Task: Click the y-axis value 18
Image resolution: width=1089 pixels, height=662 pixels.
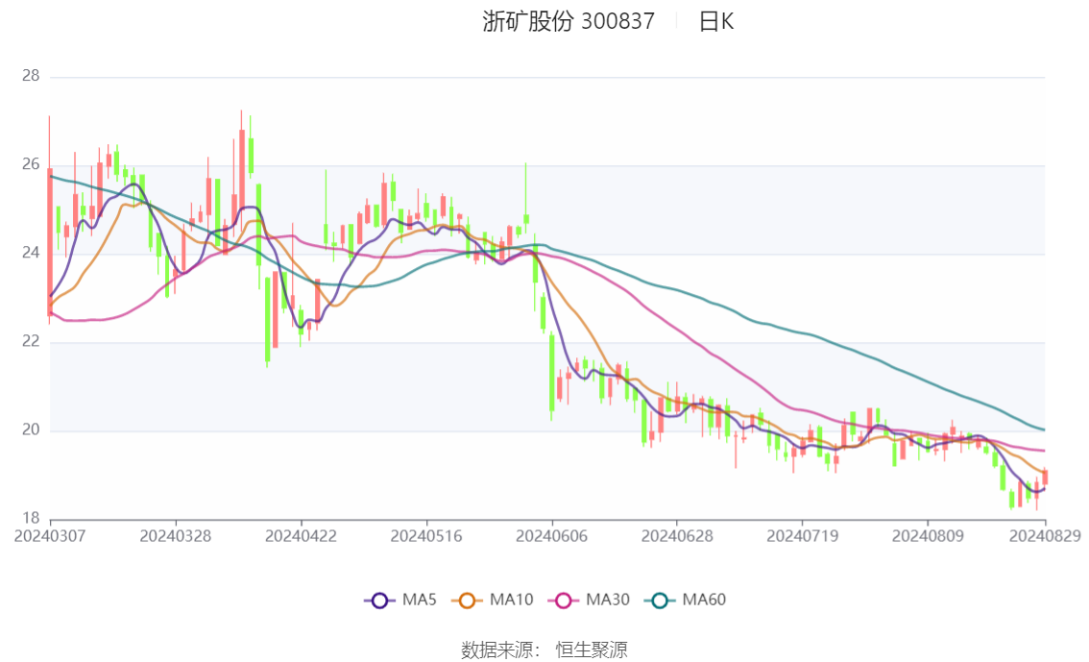Action: 31,518
